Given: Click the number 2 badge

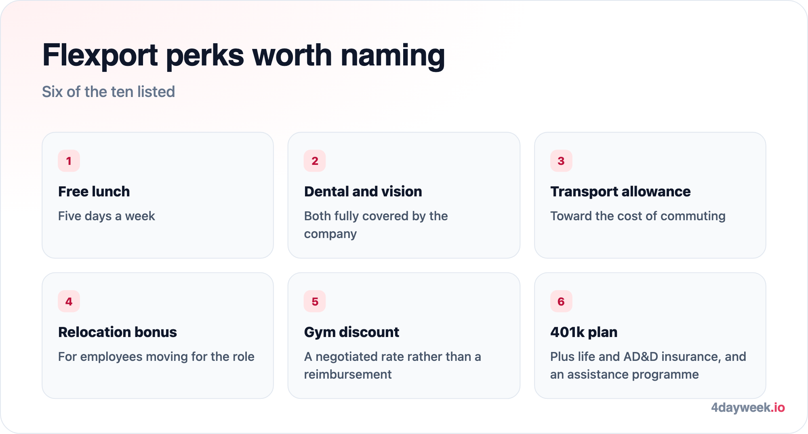Looking at the screenshot, I should point(315,161).
